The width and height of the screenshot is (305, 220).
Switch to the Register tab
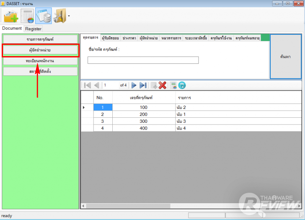[33, 29]
